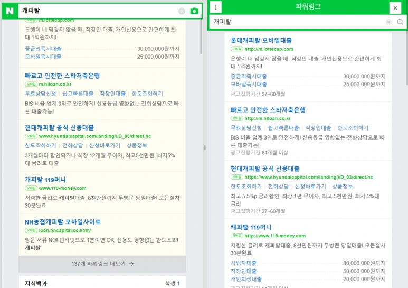Open 현대캐피탈 공식 신용대출 in left window

(59, 127)
